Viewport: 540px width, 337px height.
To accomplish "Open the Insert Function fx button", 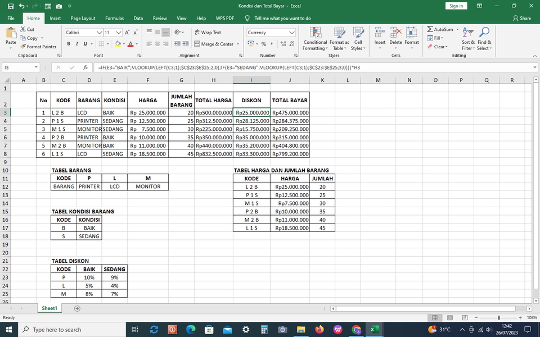I will pyautogui.click(x=85, y=67).
